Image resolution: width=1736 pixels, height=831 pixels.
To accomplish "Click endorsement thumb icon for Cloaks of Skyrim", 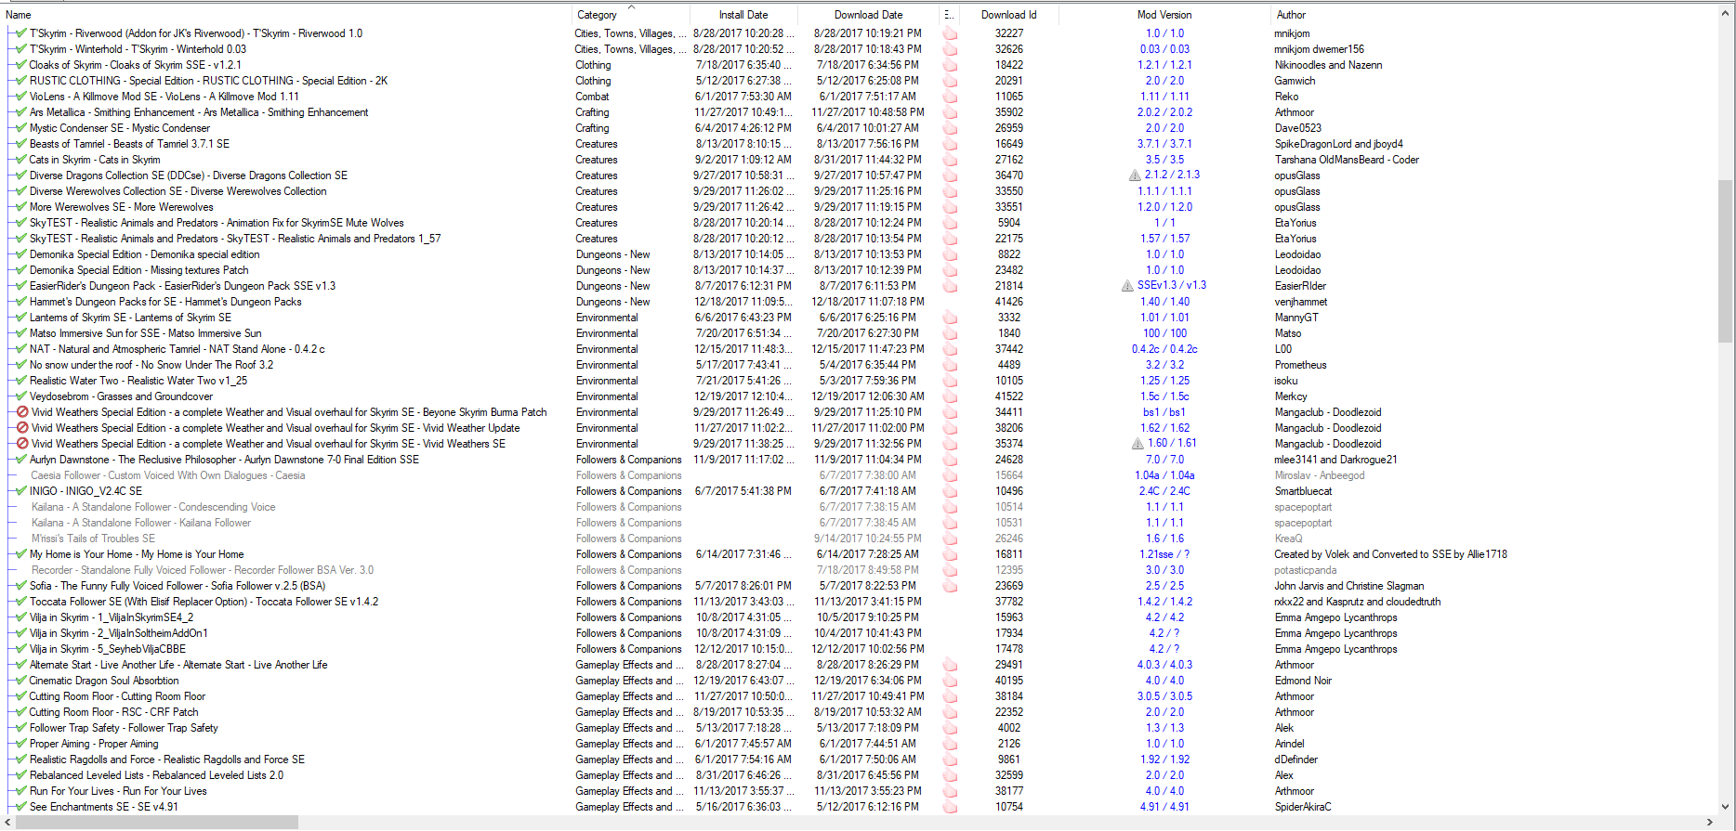I will [x=950, y=65].
